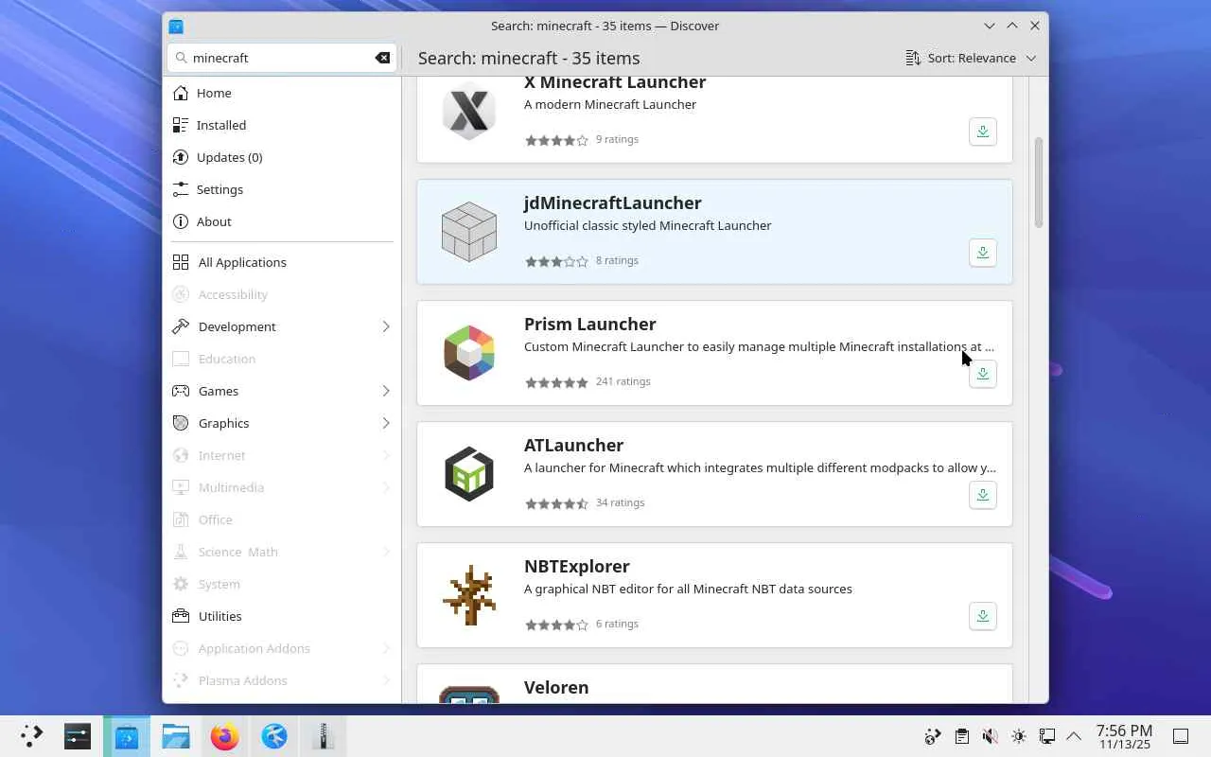Image resolution: width=1211 pixels, height=757 pixels.
Task: Browse All Applications category
Action: [282, 262]
